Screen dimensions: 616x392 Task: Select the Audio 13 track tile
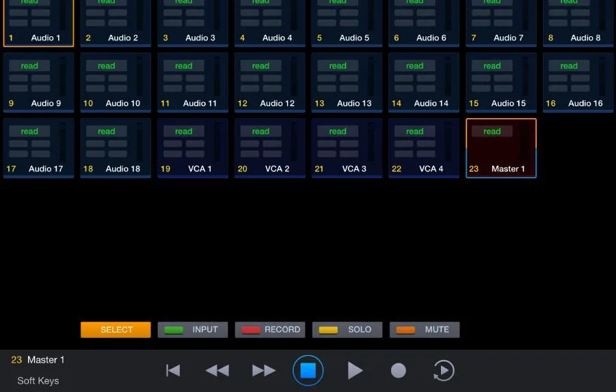pyautogui.click(x=347, y=83)
